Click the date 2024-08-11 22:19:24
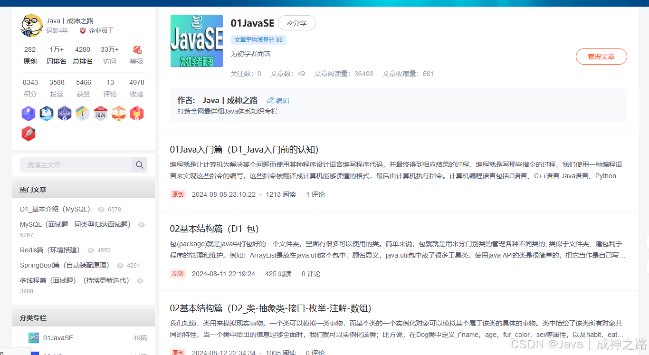Image resolution: width=649 pixels, height=355 pixels. click(223, 274)
